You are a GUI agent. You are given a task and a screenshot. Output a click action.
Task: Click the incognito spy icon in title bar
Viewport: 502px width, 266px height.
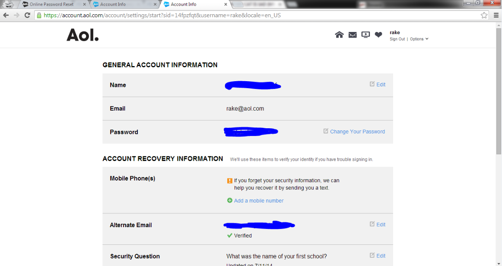pyautogui.click(x=8, y=4)
